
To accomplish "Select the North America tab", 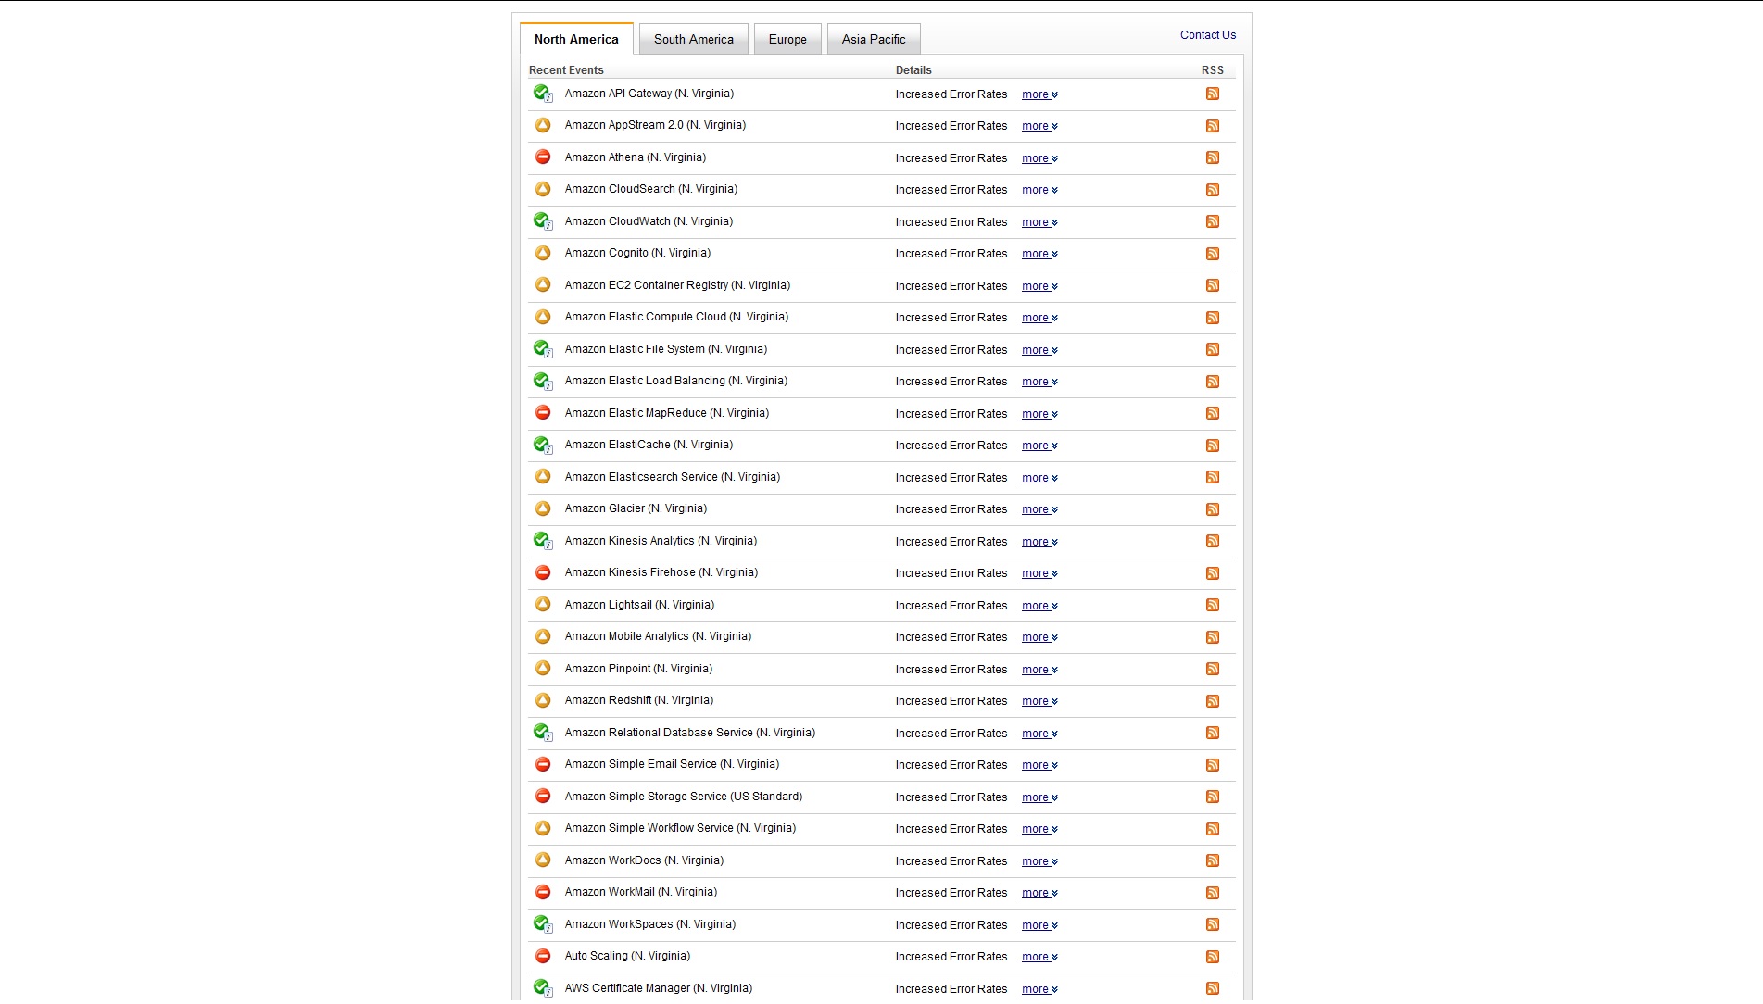I will (576, 39).
